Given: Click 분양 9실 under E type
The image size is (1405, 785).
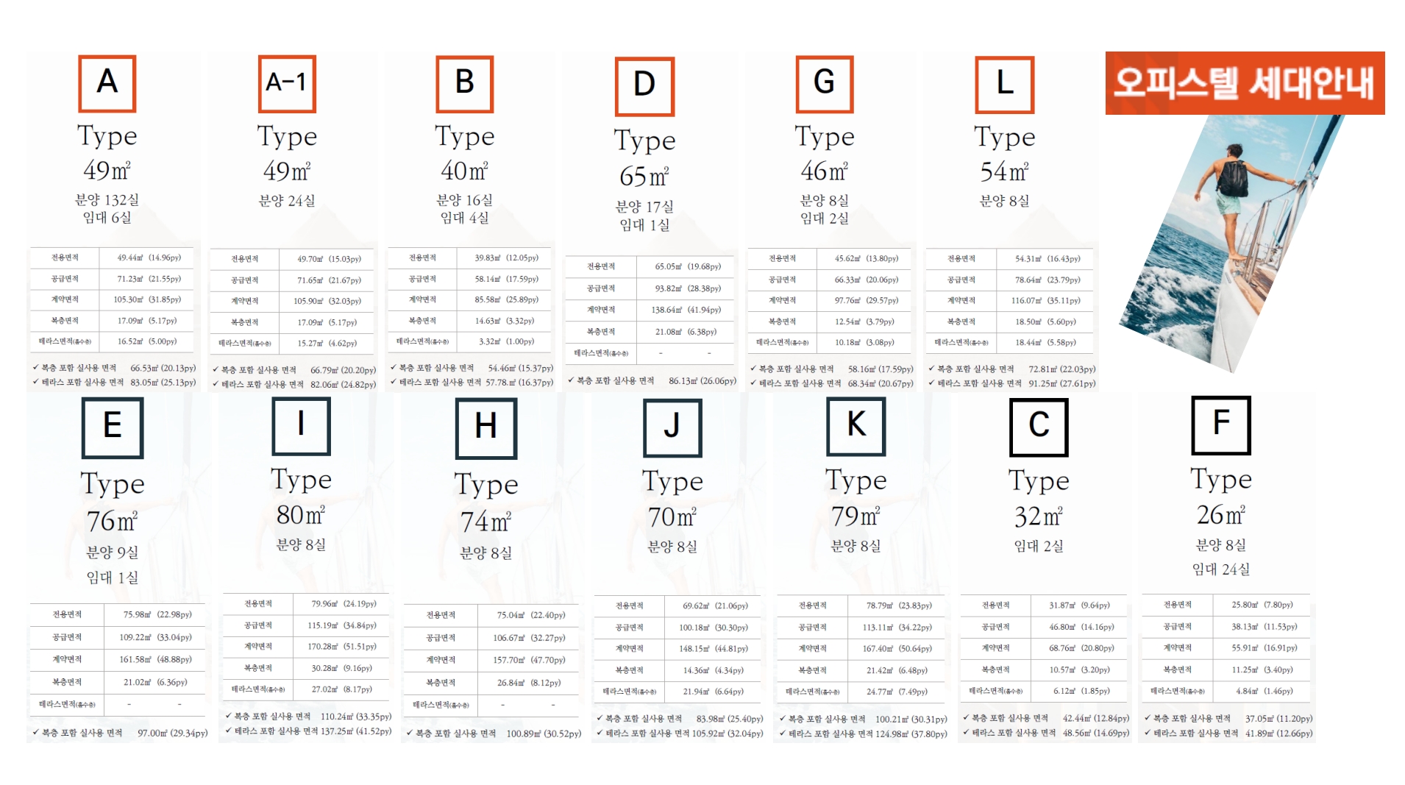Looking at the screenshot, I should [113, 552].
